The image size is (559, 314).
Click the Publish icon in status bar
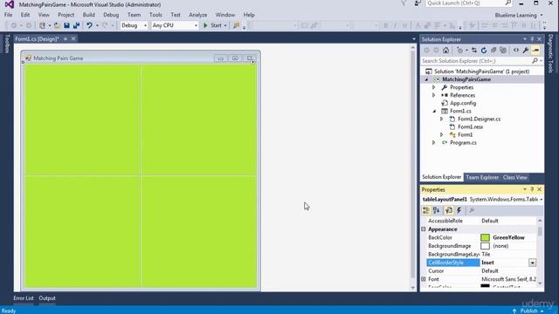(514, 311)
